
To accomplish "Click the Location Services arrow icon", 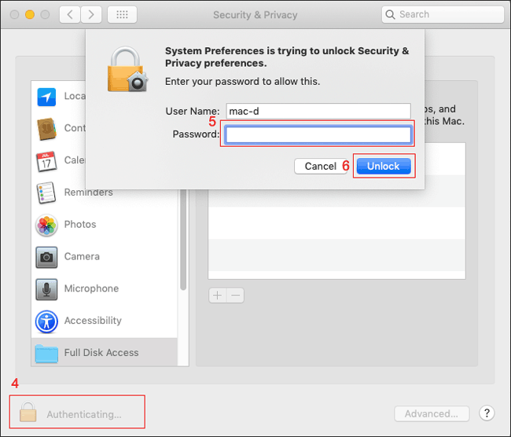I will click(47, 97).
